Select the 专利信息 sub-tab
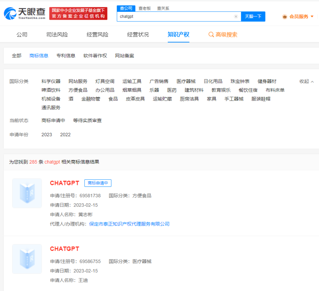The image size is (319, 291). pyautogui.click(x=66, y=56)
